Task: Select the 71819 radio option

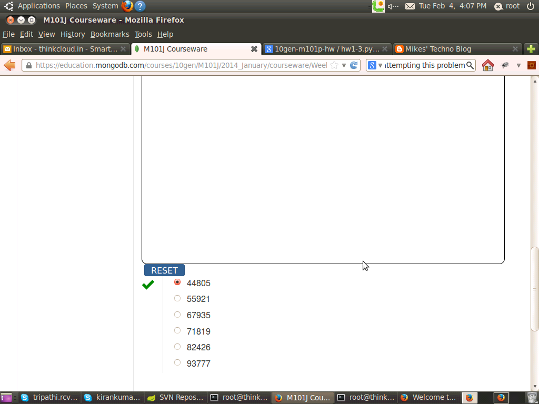Action: pos(177,330)
